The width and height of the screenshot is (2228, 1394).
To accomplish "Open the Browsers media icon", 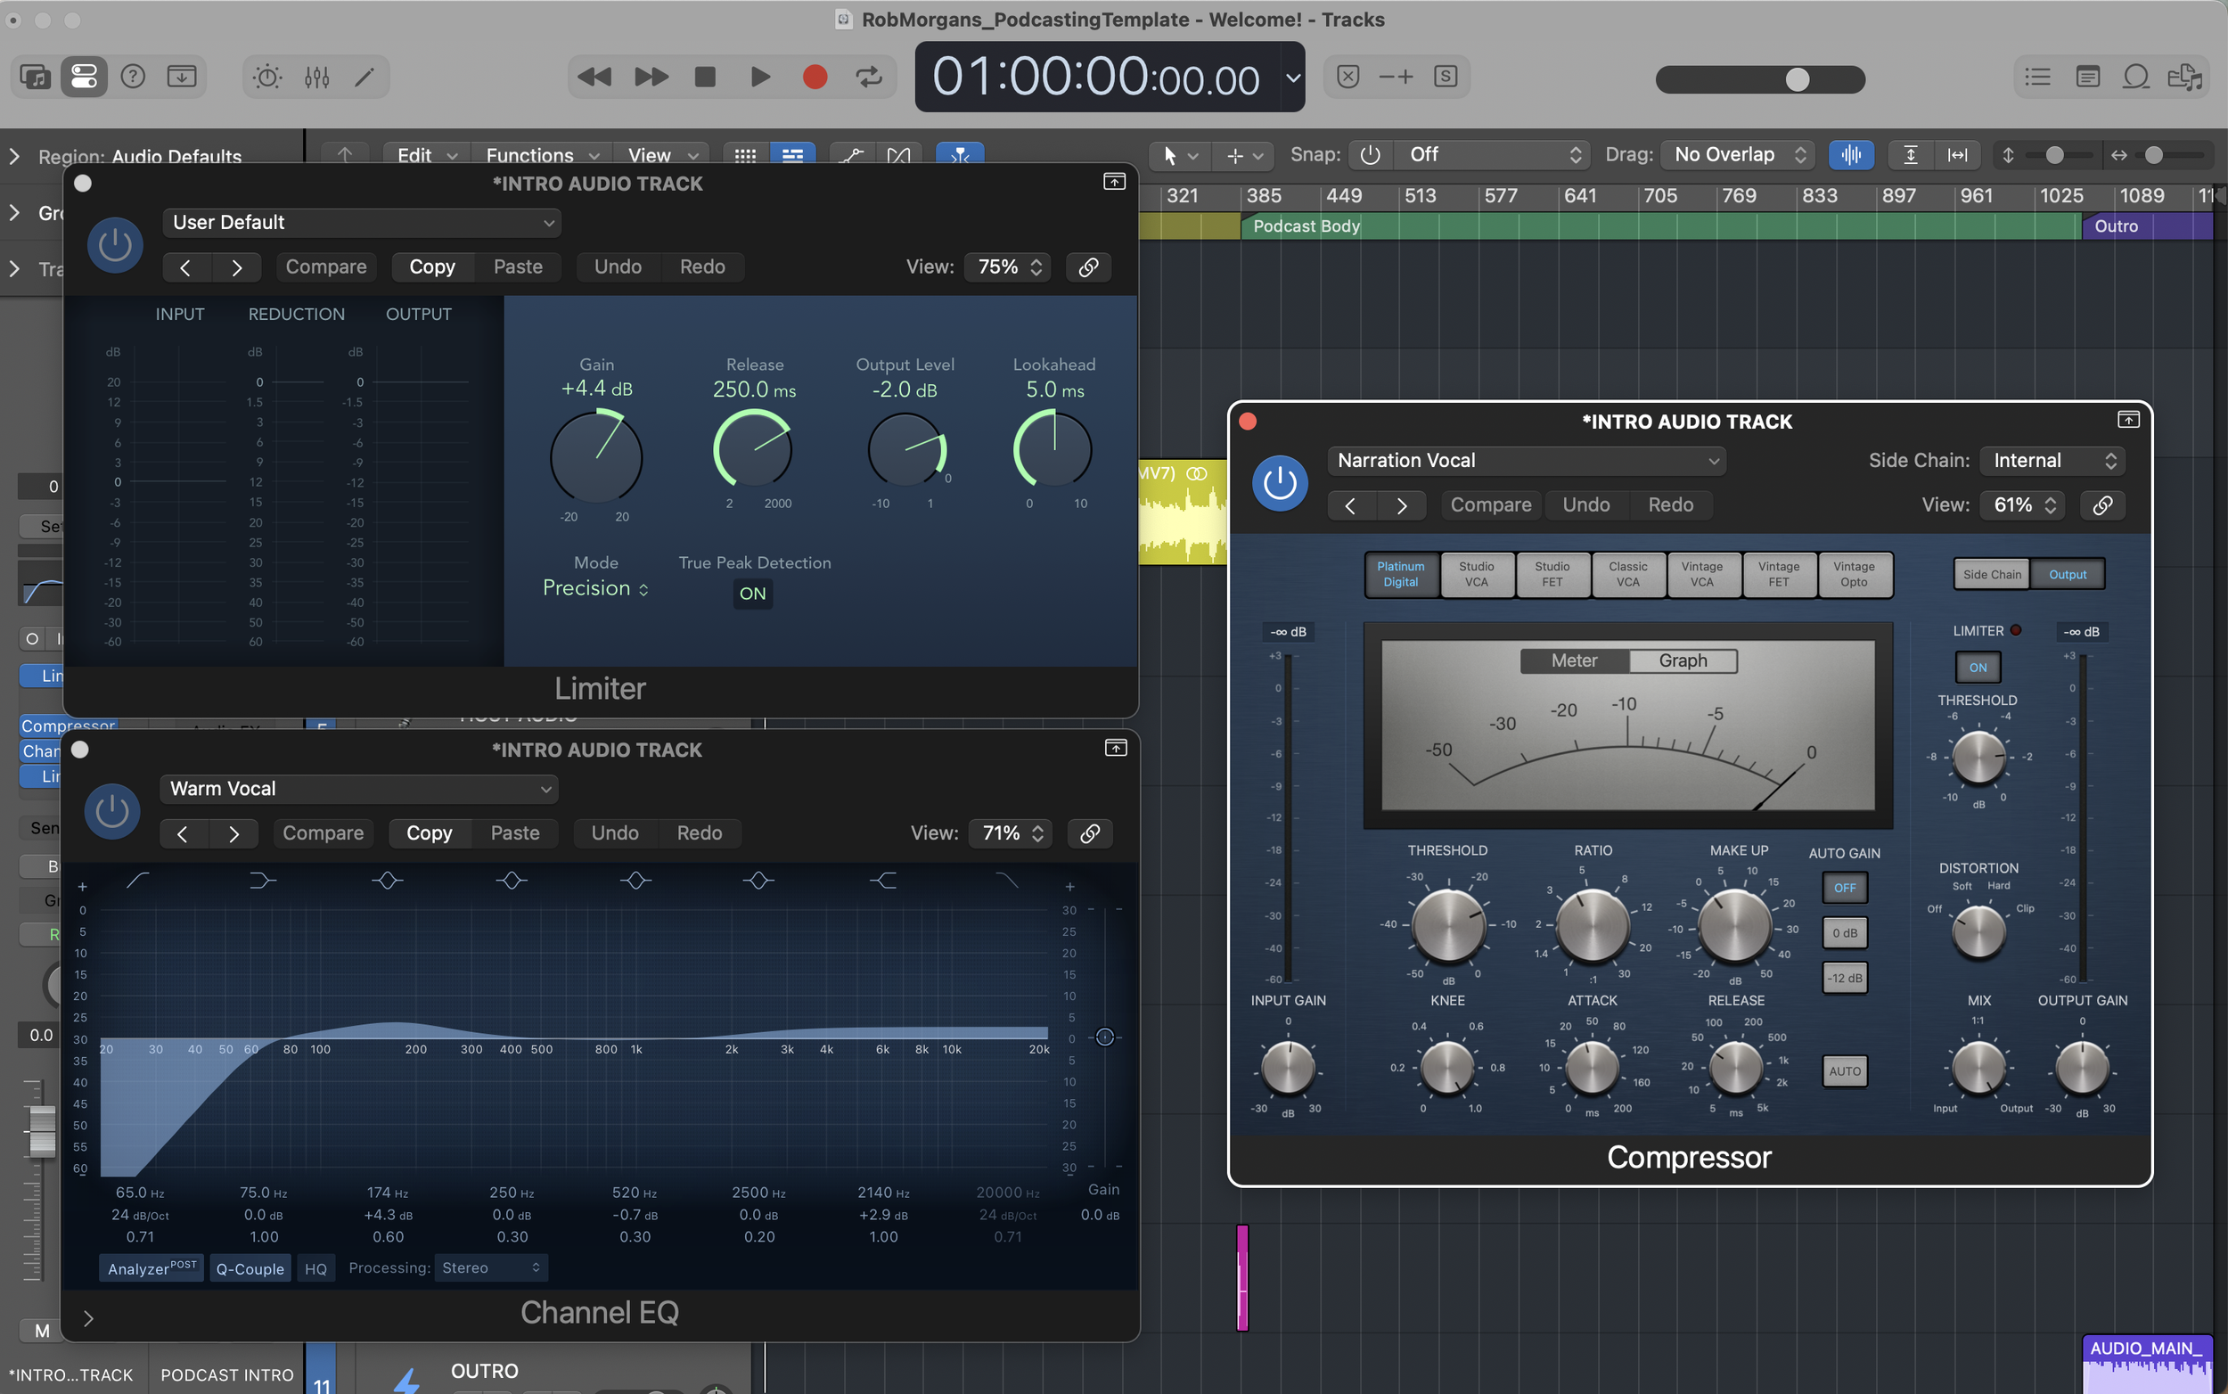I will pyautogui.click(x=2185, y=77).
